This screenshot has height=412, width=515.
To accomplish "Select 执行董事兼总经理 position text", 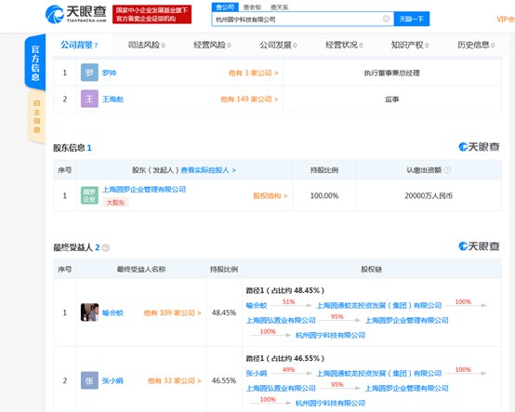I will click(392, 73).
